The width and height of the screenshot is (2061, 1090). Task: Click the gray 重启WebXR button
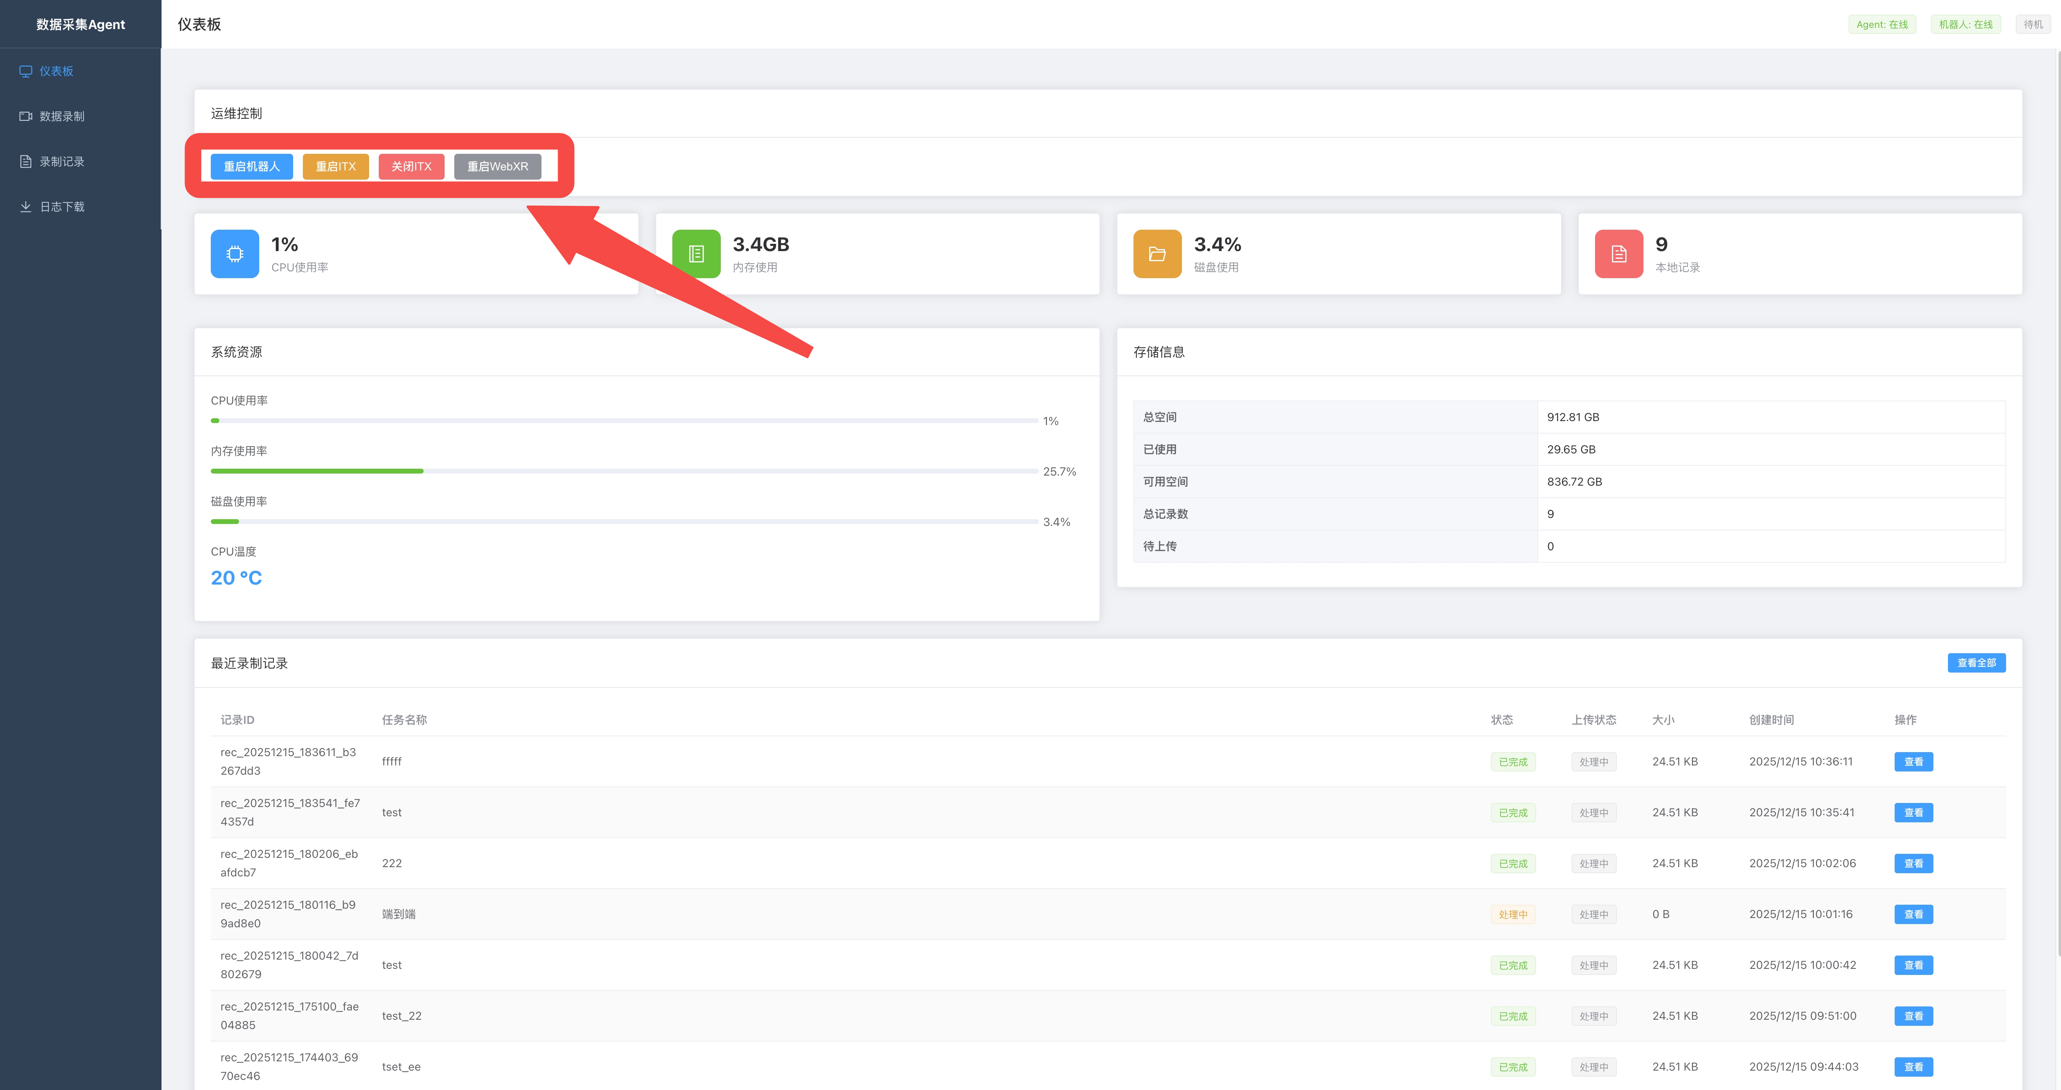coord(497,166)
